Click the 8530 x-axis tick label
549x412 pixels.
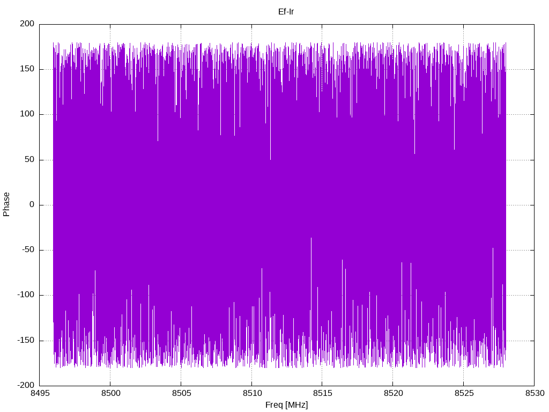point(535,393)
